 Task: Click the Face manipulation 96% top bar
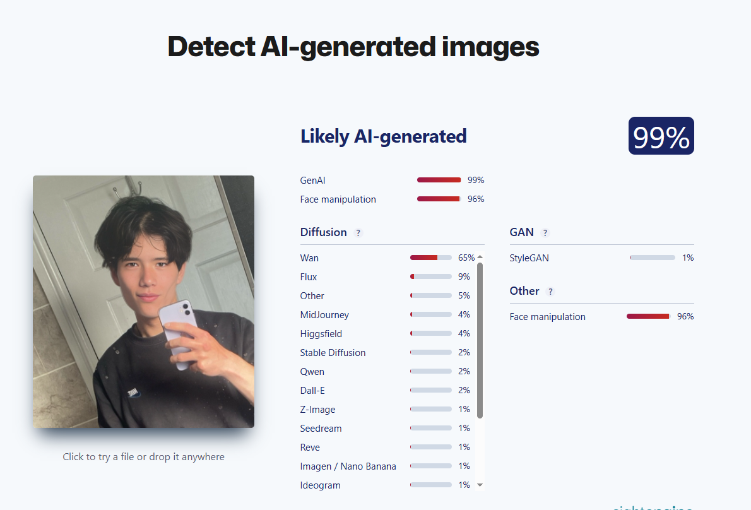(x=439, y=199)
